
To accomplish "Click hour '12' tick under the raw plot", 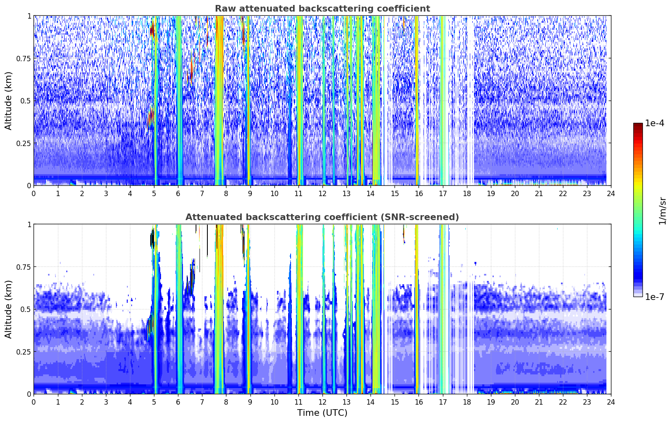I will 322,193.
